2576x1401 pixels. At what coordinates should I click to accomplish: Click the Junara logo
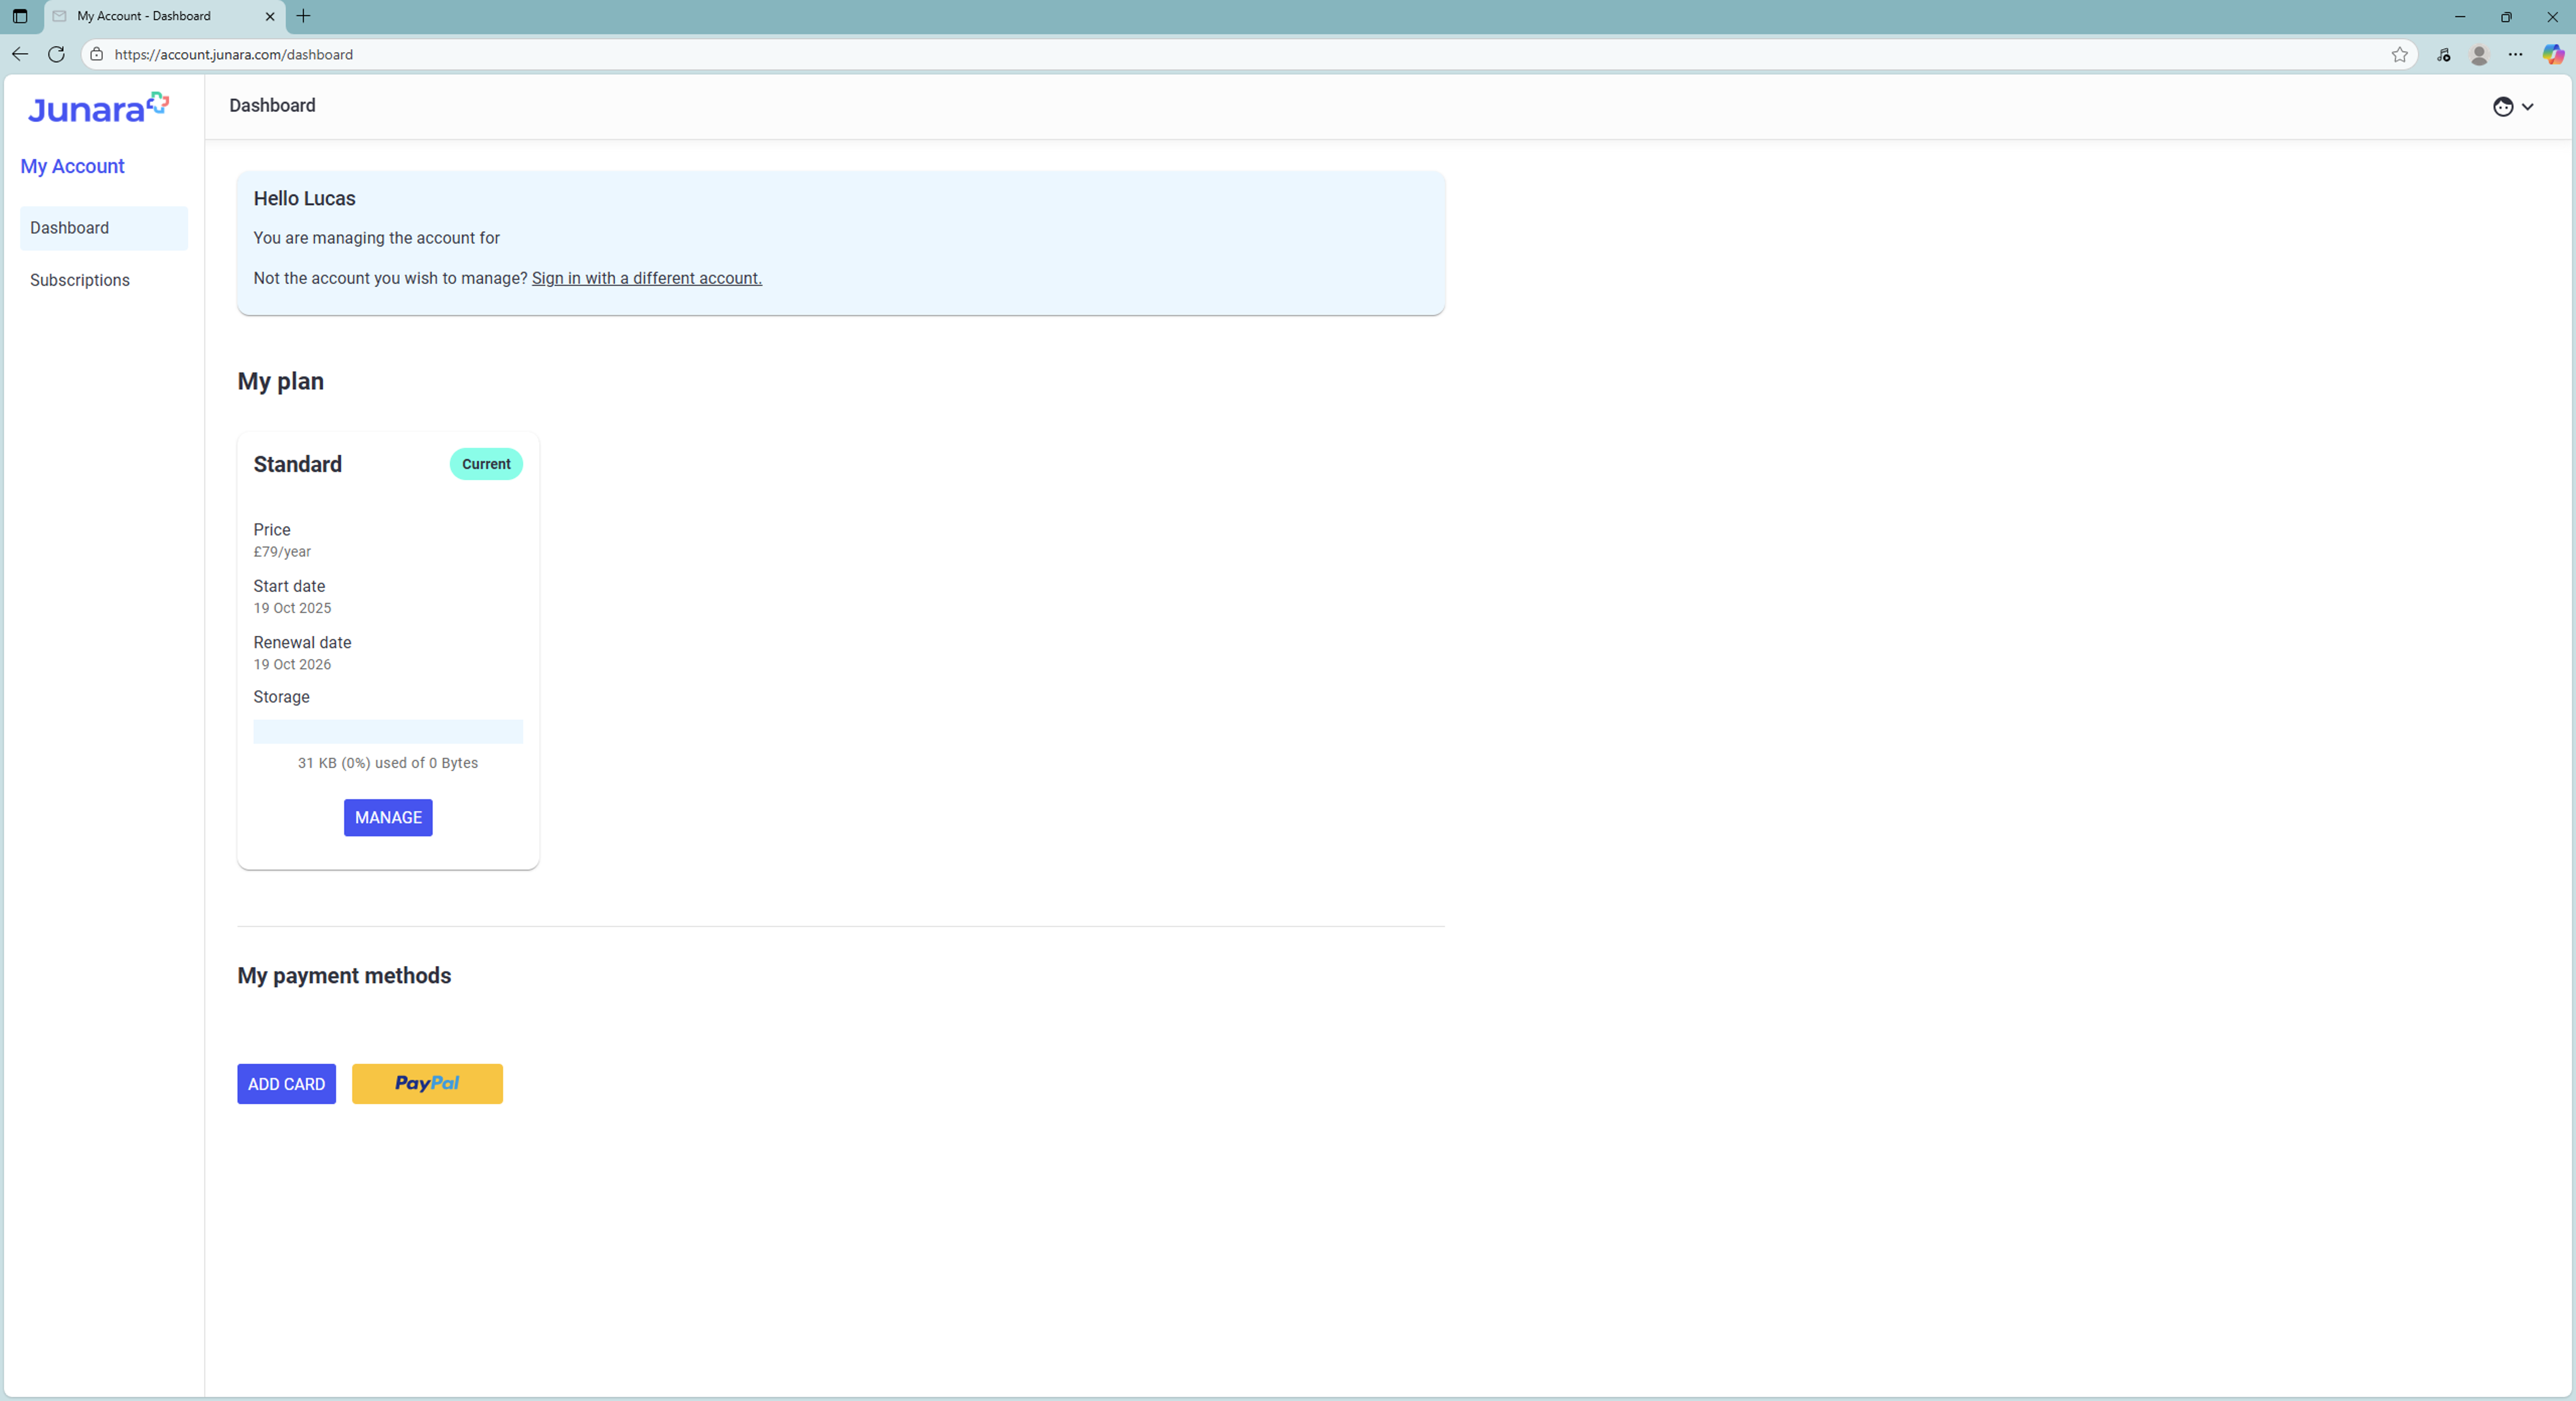[x=98, y=108]
